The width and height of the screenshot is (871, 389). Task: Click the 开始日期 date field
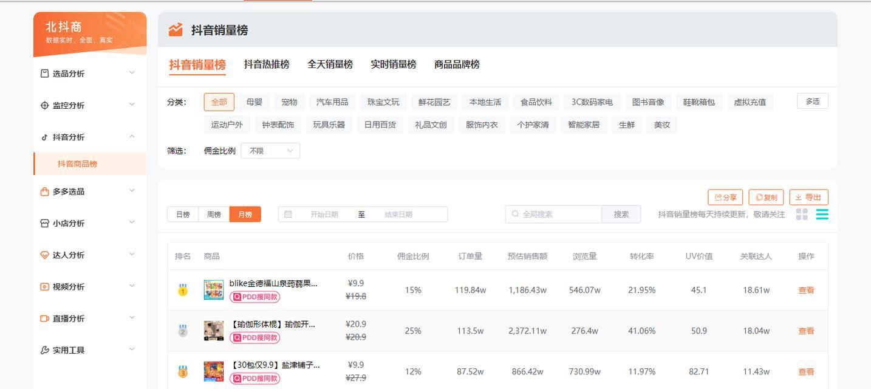324,215
